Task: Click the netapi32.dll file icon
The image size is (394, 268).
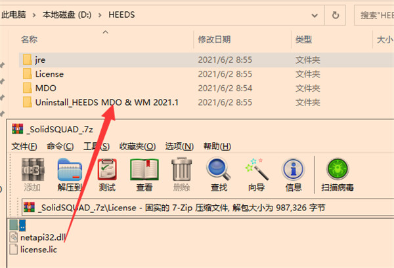Action: pyautogui.click(x=14, y=237)
